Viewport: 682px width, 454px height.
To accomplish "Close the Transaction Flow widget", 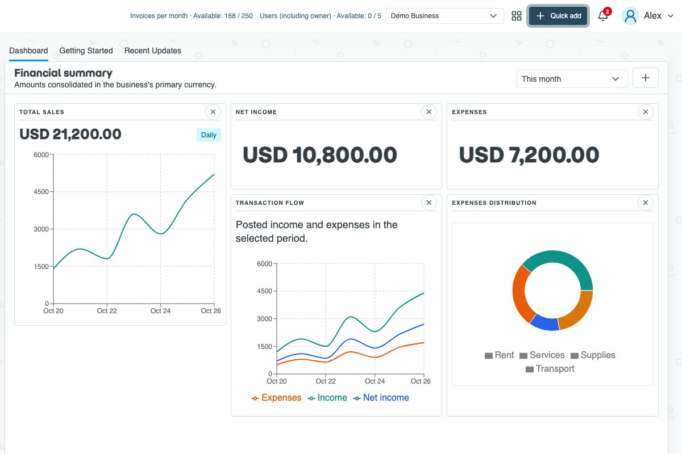I will 429,203.
